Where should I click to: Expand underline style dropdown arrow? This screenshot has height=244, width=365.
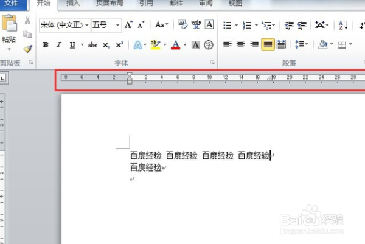[82, 44]
